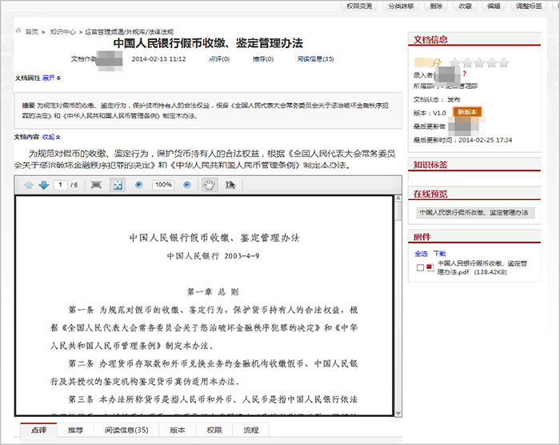This screenshot has height=445, width=560.
Task: Click the 权限变更 top button
Action: pyautogui.click(x=359, y=6)
